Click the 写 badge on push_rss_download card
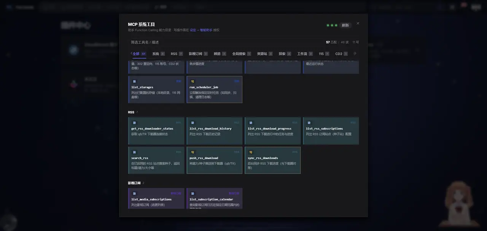Image resolution: width=487 pixels, height=231 pixels. tap(193, 152)
